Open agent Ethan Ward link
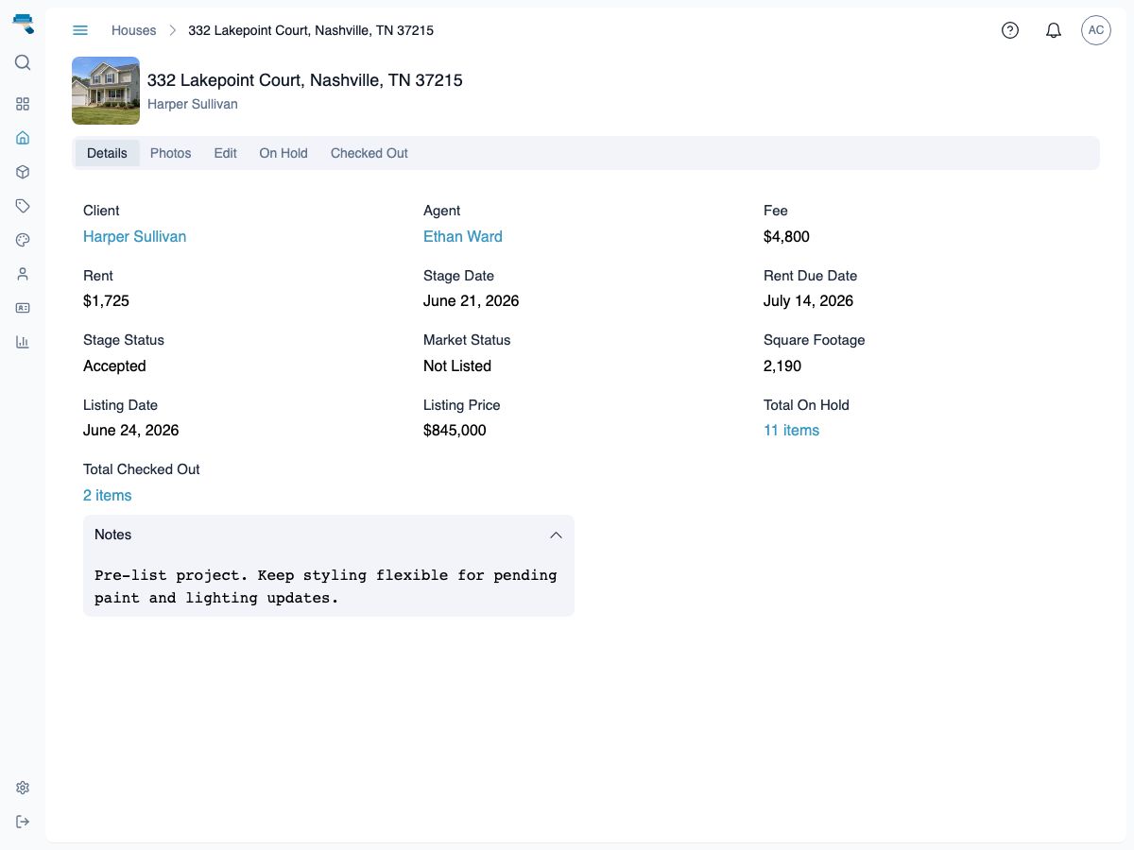 pyautogui.click(x=463, y=236)
